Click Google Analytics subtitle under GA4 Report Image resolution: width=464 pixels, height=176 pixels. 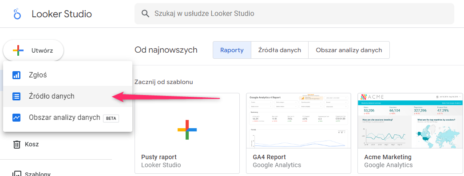coord(277,165)
